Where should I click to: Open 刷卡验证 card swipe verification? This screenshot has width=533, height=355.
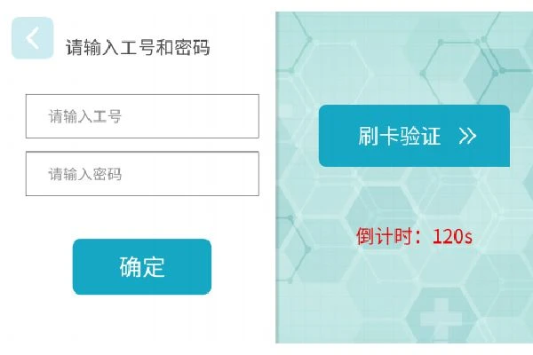pyautogui.click(x=414, y=136)
